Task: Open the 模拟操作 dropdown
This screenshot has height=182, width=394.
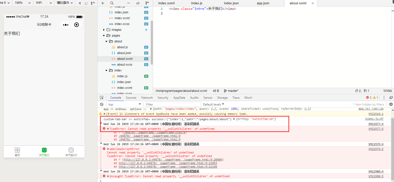Action: (65, 3)
